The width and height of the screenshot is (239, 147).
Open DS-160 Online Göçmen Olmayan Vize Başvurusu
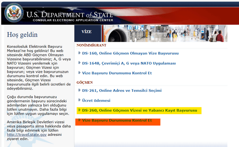(x=130, y=53)
